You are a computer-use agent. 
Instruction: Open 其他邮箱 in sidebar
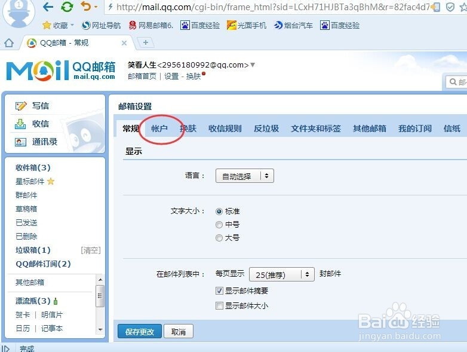[x=30, y=282]
